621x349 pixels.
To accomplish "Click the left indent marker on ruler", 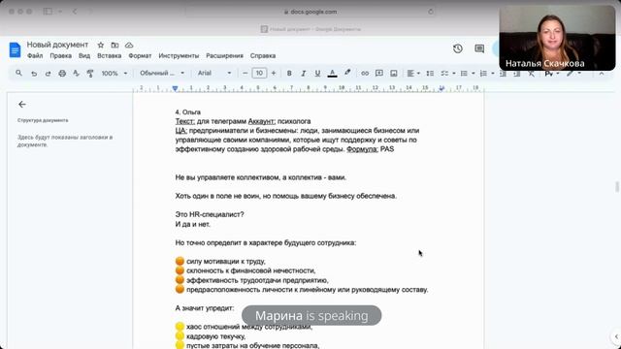I will click(x=175, y=88).
